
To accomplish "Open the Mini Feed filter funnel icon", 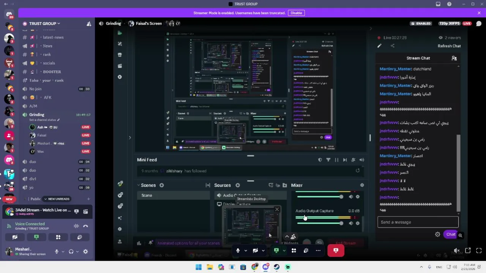I will [x=328, y=160].
